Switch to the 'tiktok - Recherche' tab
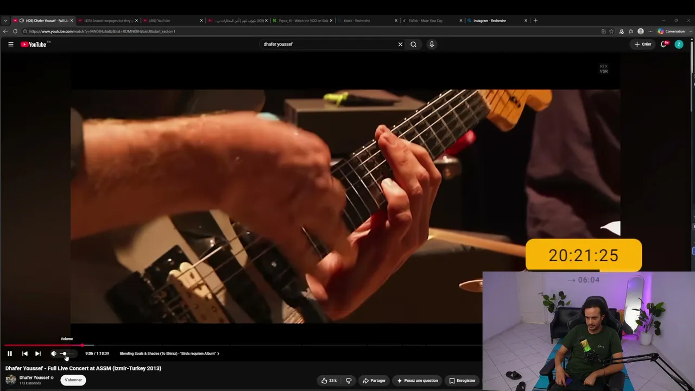Viewport: 695px width, 391px height. pyautogui.click(x=367, y=21)
